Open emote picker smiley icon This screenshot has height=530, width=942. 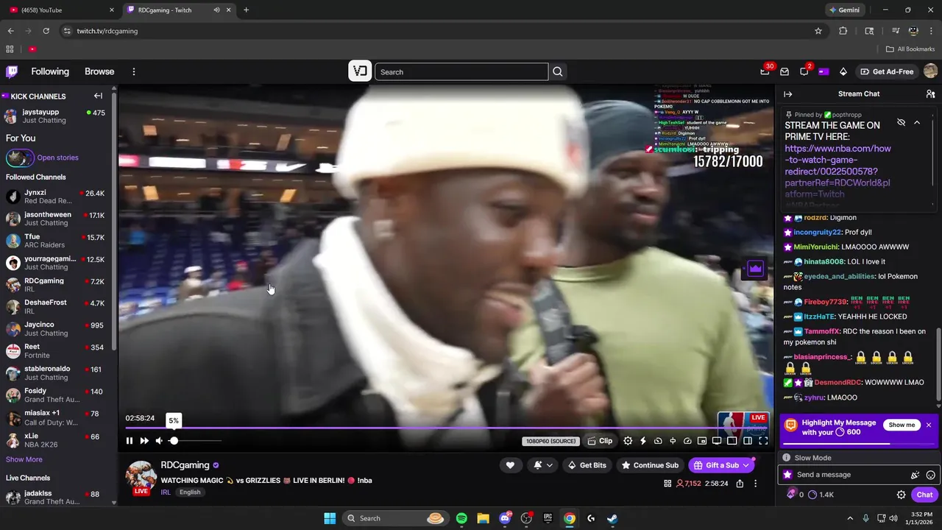point(931,476)
